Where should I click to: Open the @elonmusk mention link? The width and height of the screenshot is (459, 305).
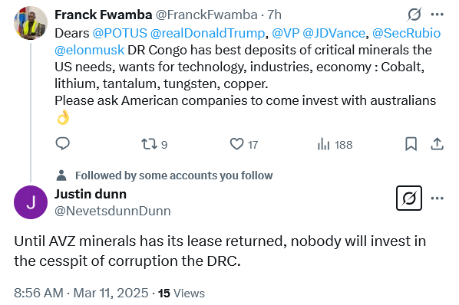point(90,50)
